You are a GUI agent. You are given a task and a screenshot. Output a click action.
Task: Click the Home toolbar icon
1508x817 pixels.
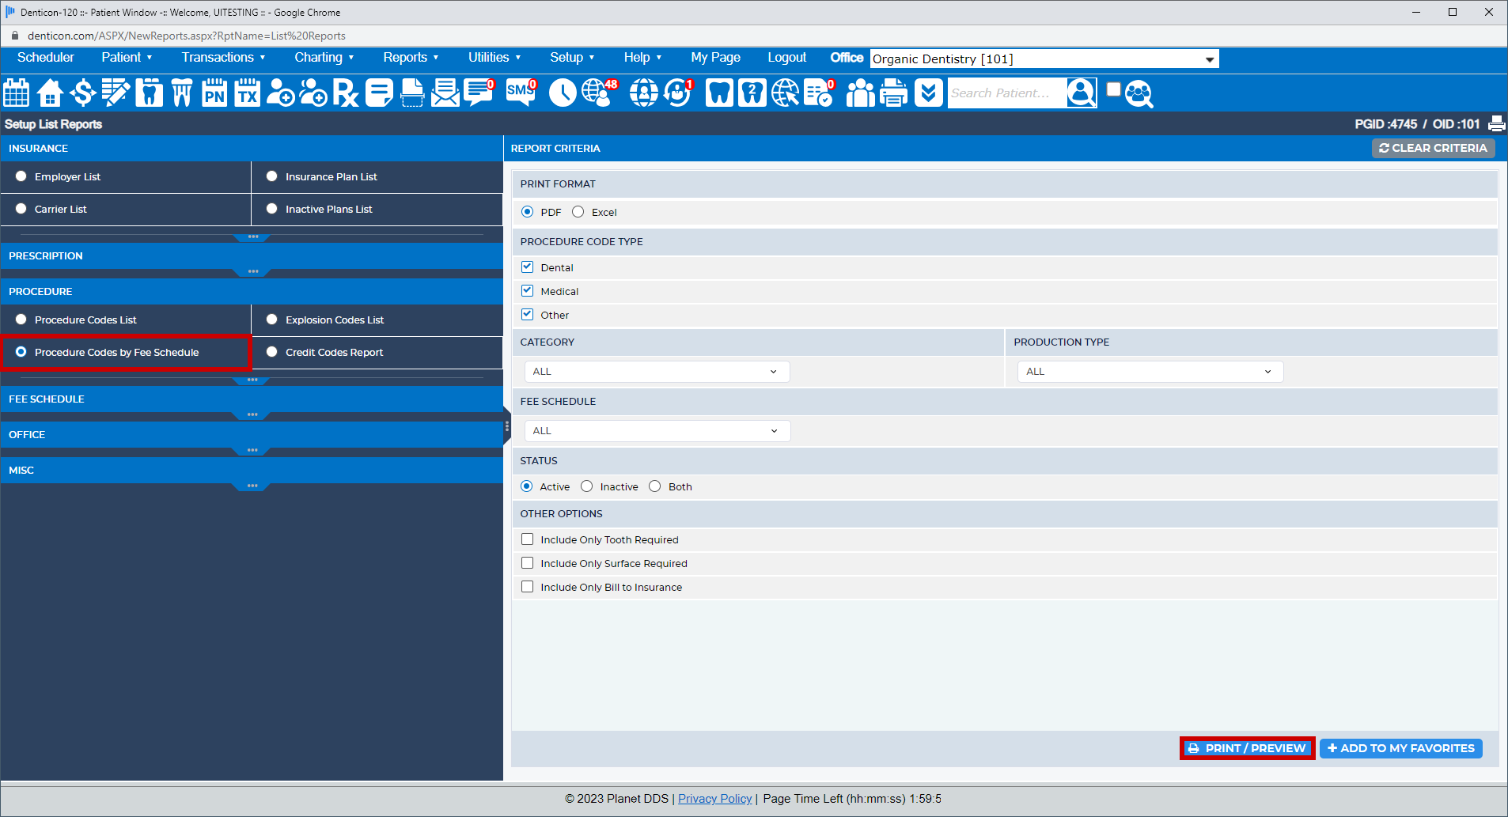click(49, 93)
